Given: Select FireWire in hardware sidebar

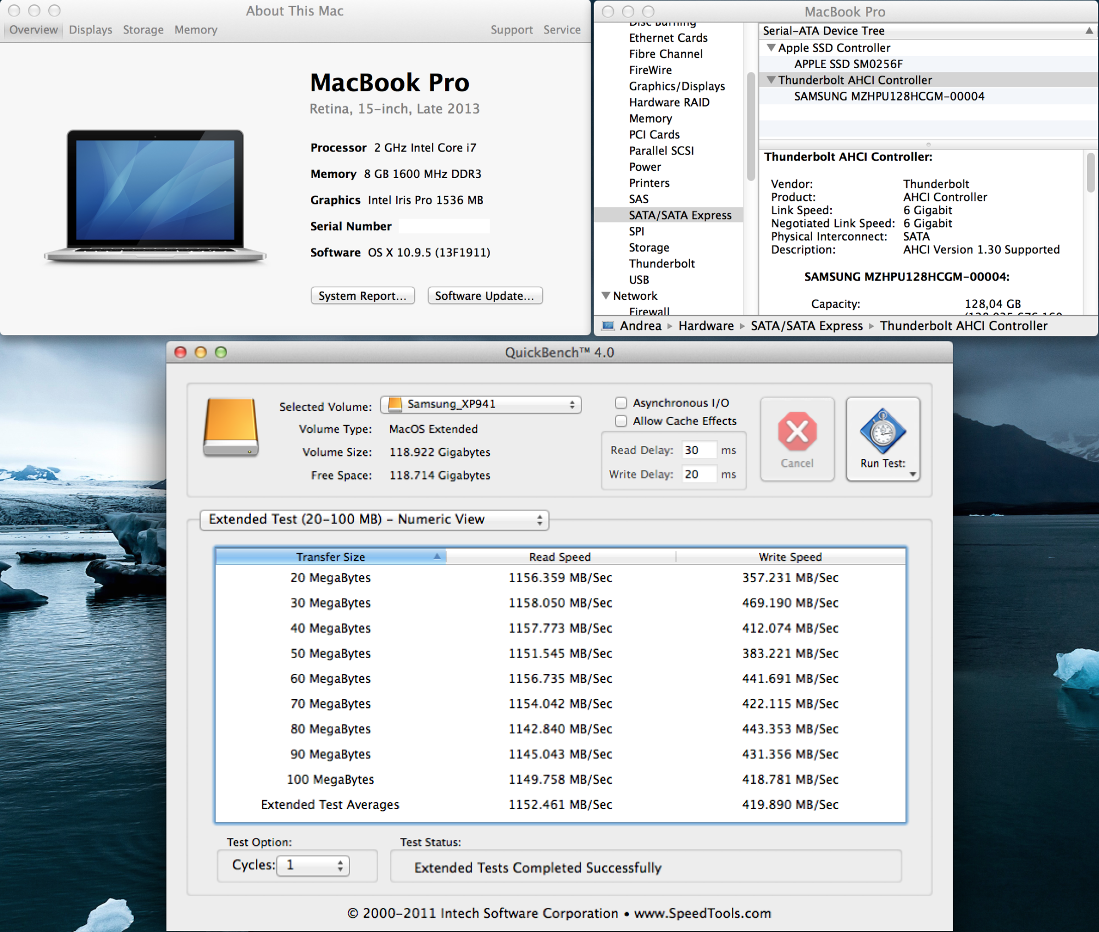Looking at the screenshot, I should tap(650, 70).
